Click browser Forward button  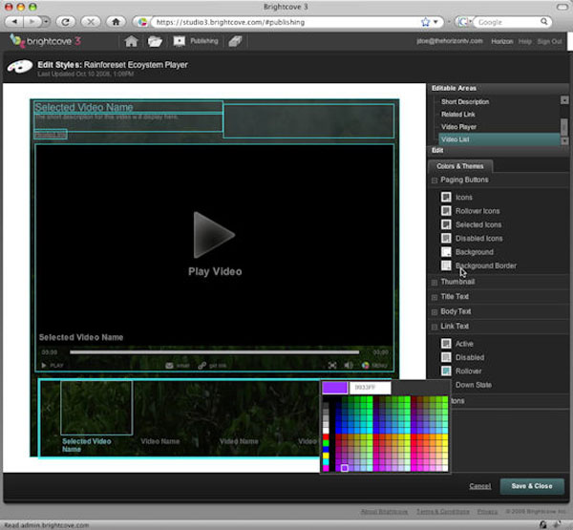(32, 22)
